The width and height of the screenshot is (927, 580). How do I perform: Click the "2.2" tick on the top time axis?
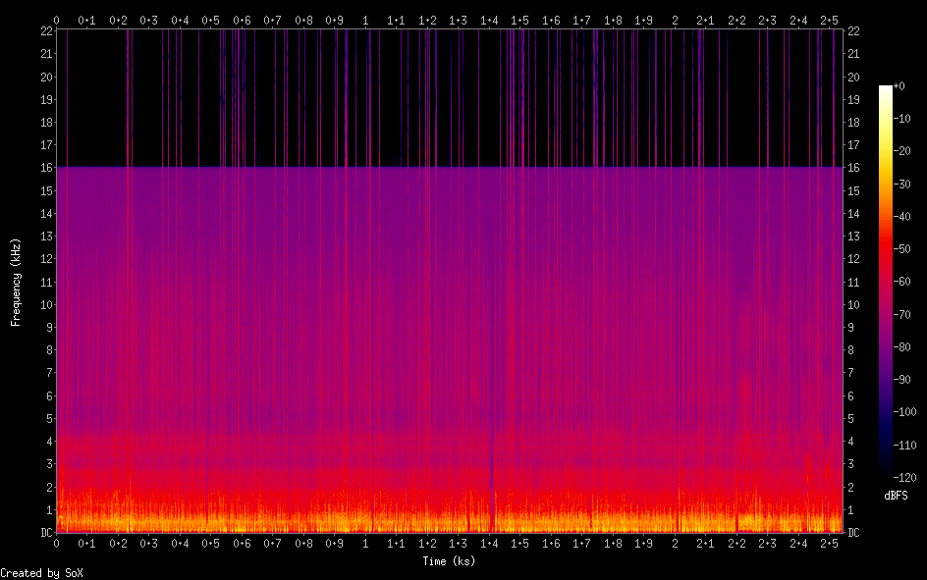pos(736,21)
